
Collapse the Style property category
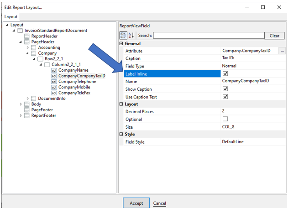121,134
